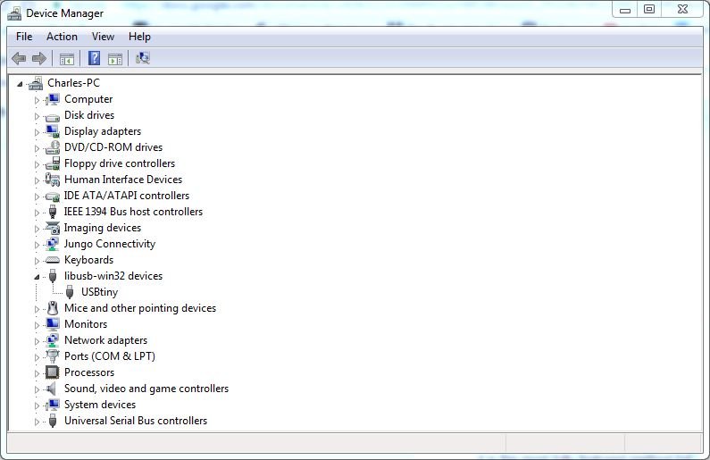This screenshot has width=710, height=460.
Task: Expand the Ports (COM & LPT) category
Action: pos(38,356)
